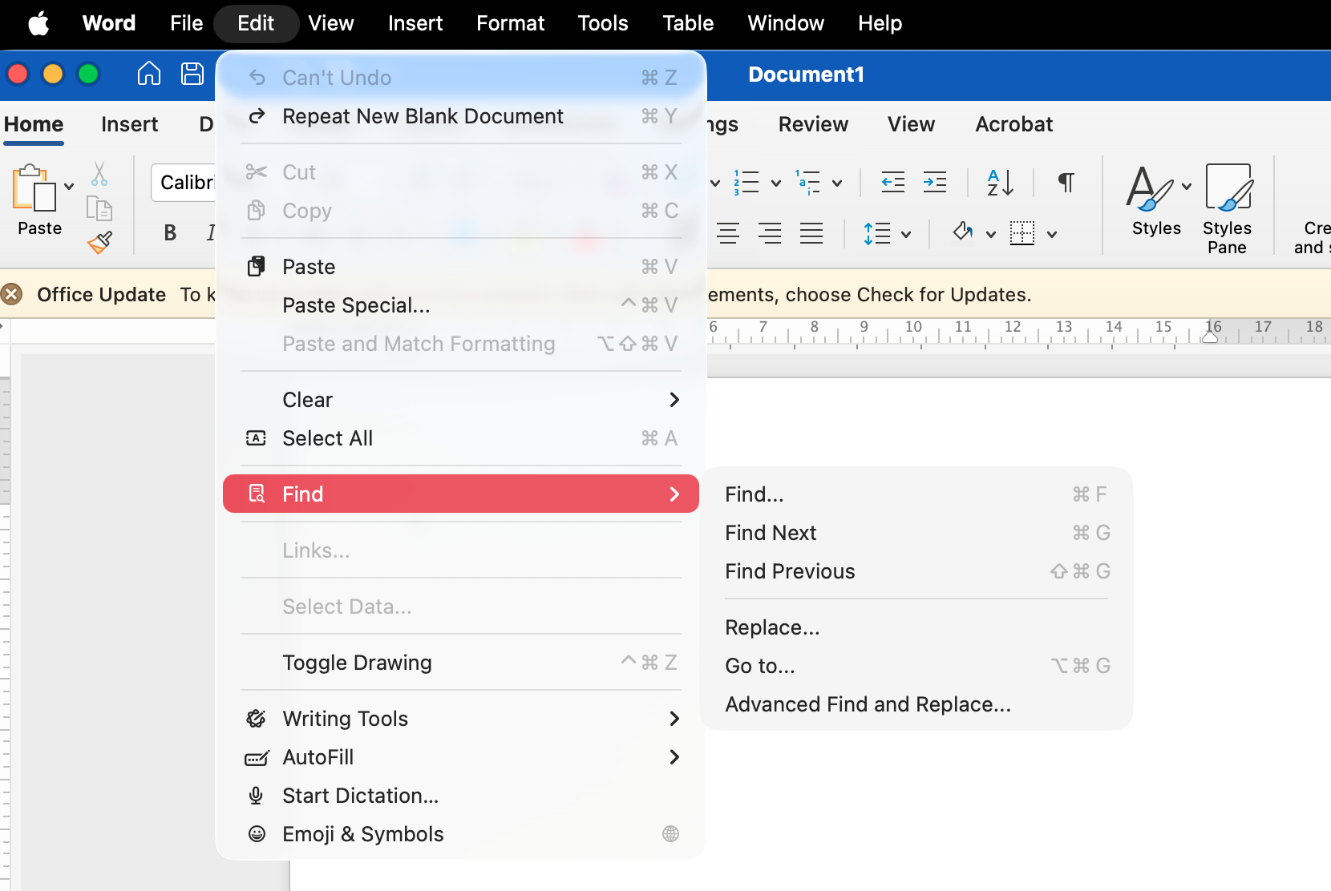The width and height of the screenshot is (1331, 891).
Task: Toggle Bold formatting
Action: [x=169, y=232]
